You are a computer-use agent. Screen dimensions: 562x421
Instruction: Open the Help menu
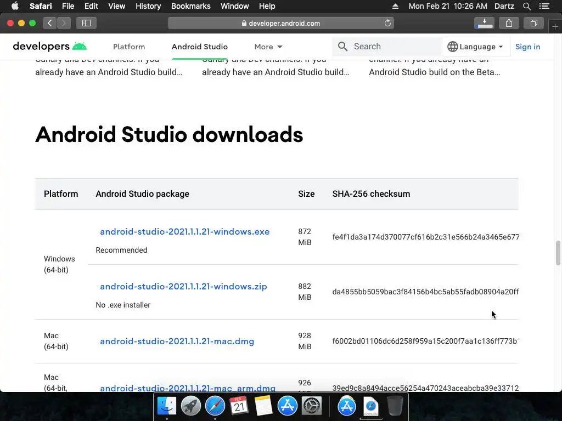coord(267,6)
